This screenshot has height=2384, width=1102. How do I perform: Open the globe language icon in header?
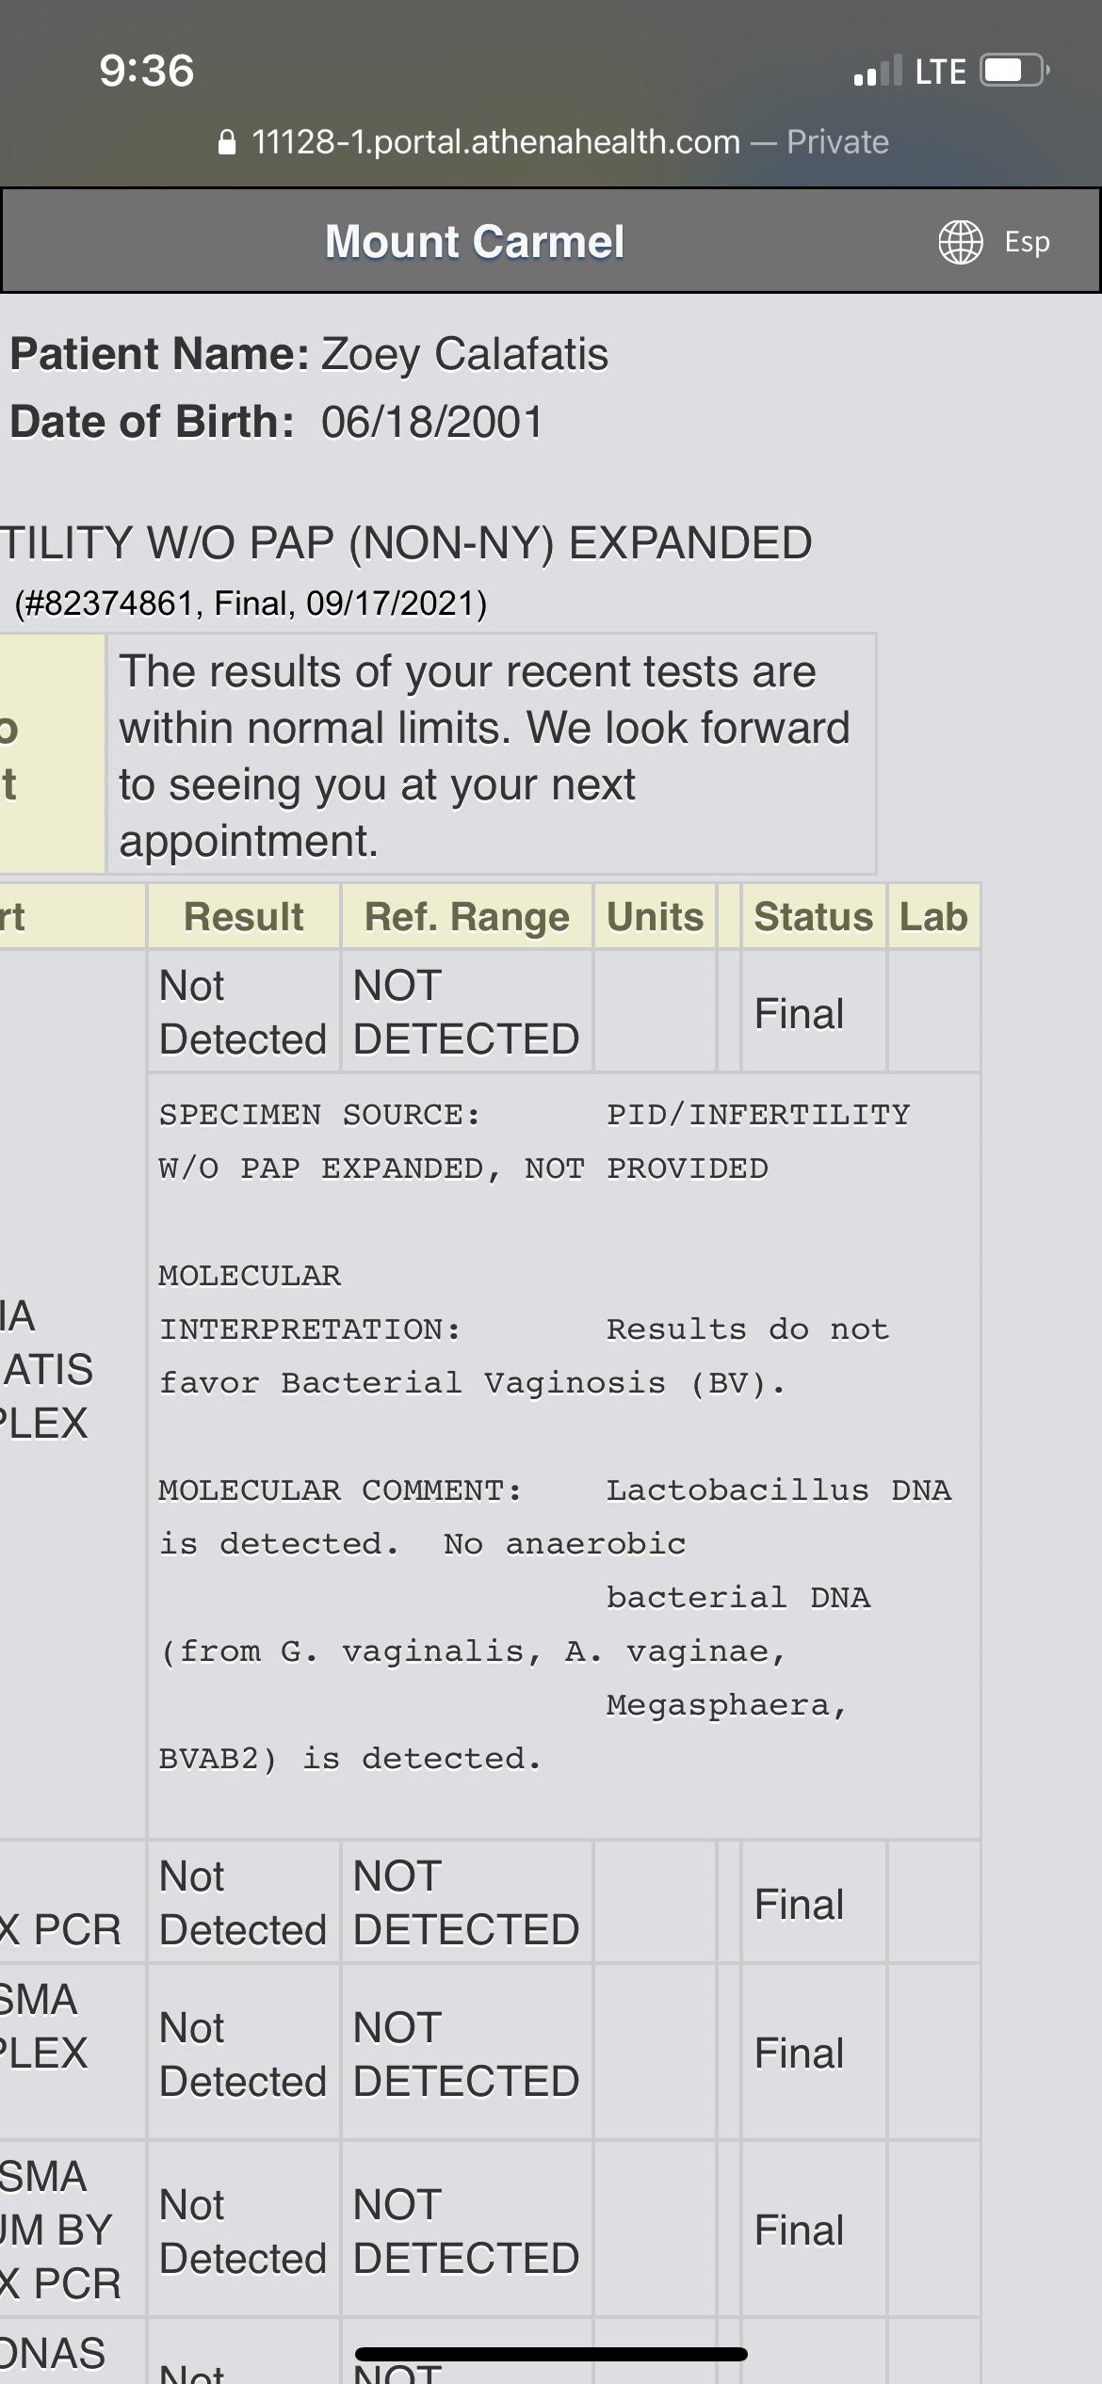click(960, 240)
